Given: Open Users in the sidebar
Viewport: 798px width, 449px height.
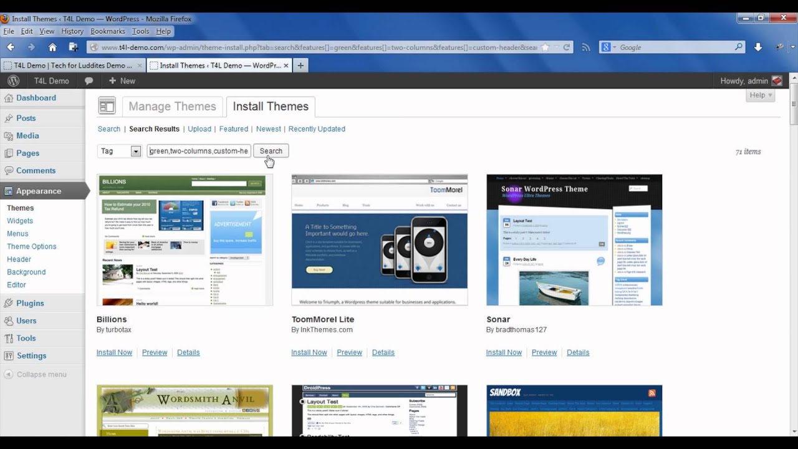Looking at the screenshot, I should pos(26,321).
